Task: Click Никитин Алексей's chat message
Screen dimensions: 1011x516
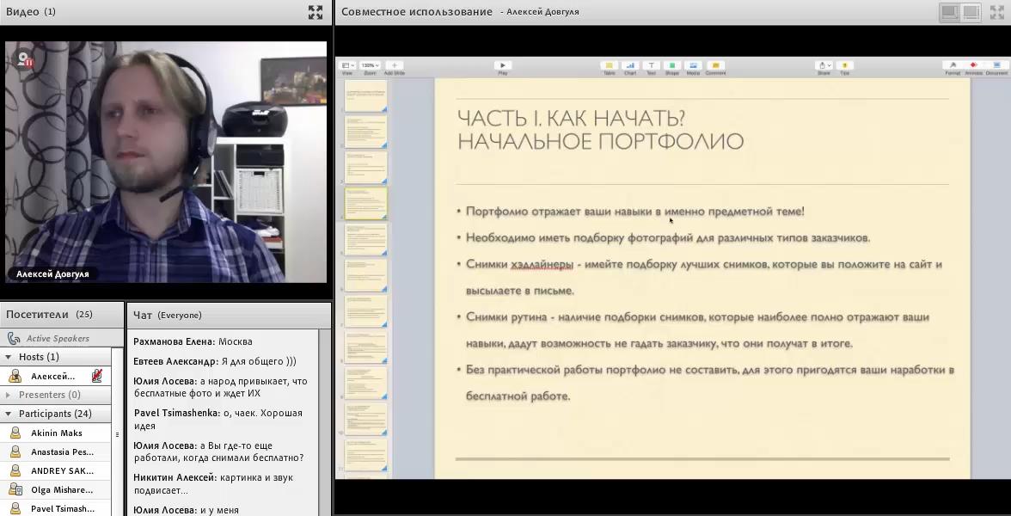Action: coord(213,483)
